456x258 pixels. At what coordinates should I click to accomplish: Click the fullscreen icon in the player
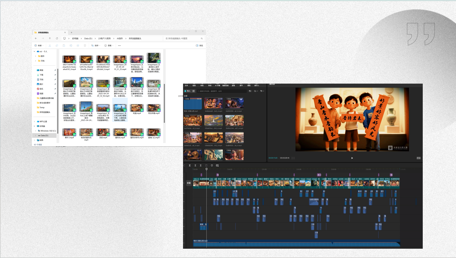[418, 158]
